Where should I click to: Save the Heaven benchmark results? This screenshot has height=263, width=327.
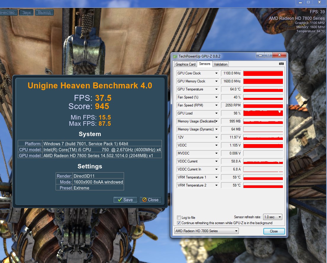(x=125, y=200)
